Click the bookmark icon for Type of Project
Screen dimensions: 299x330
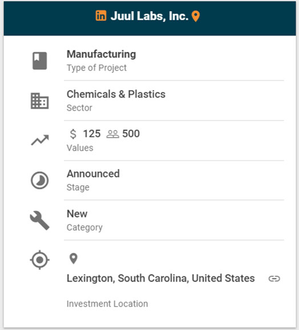tap(39, 61)
